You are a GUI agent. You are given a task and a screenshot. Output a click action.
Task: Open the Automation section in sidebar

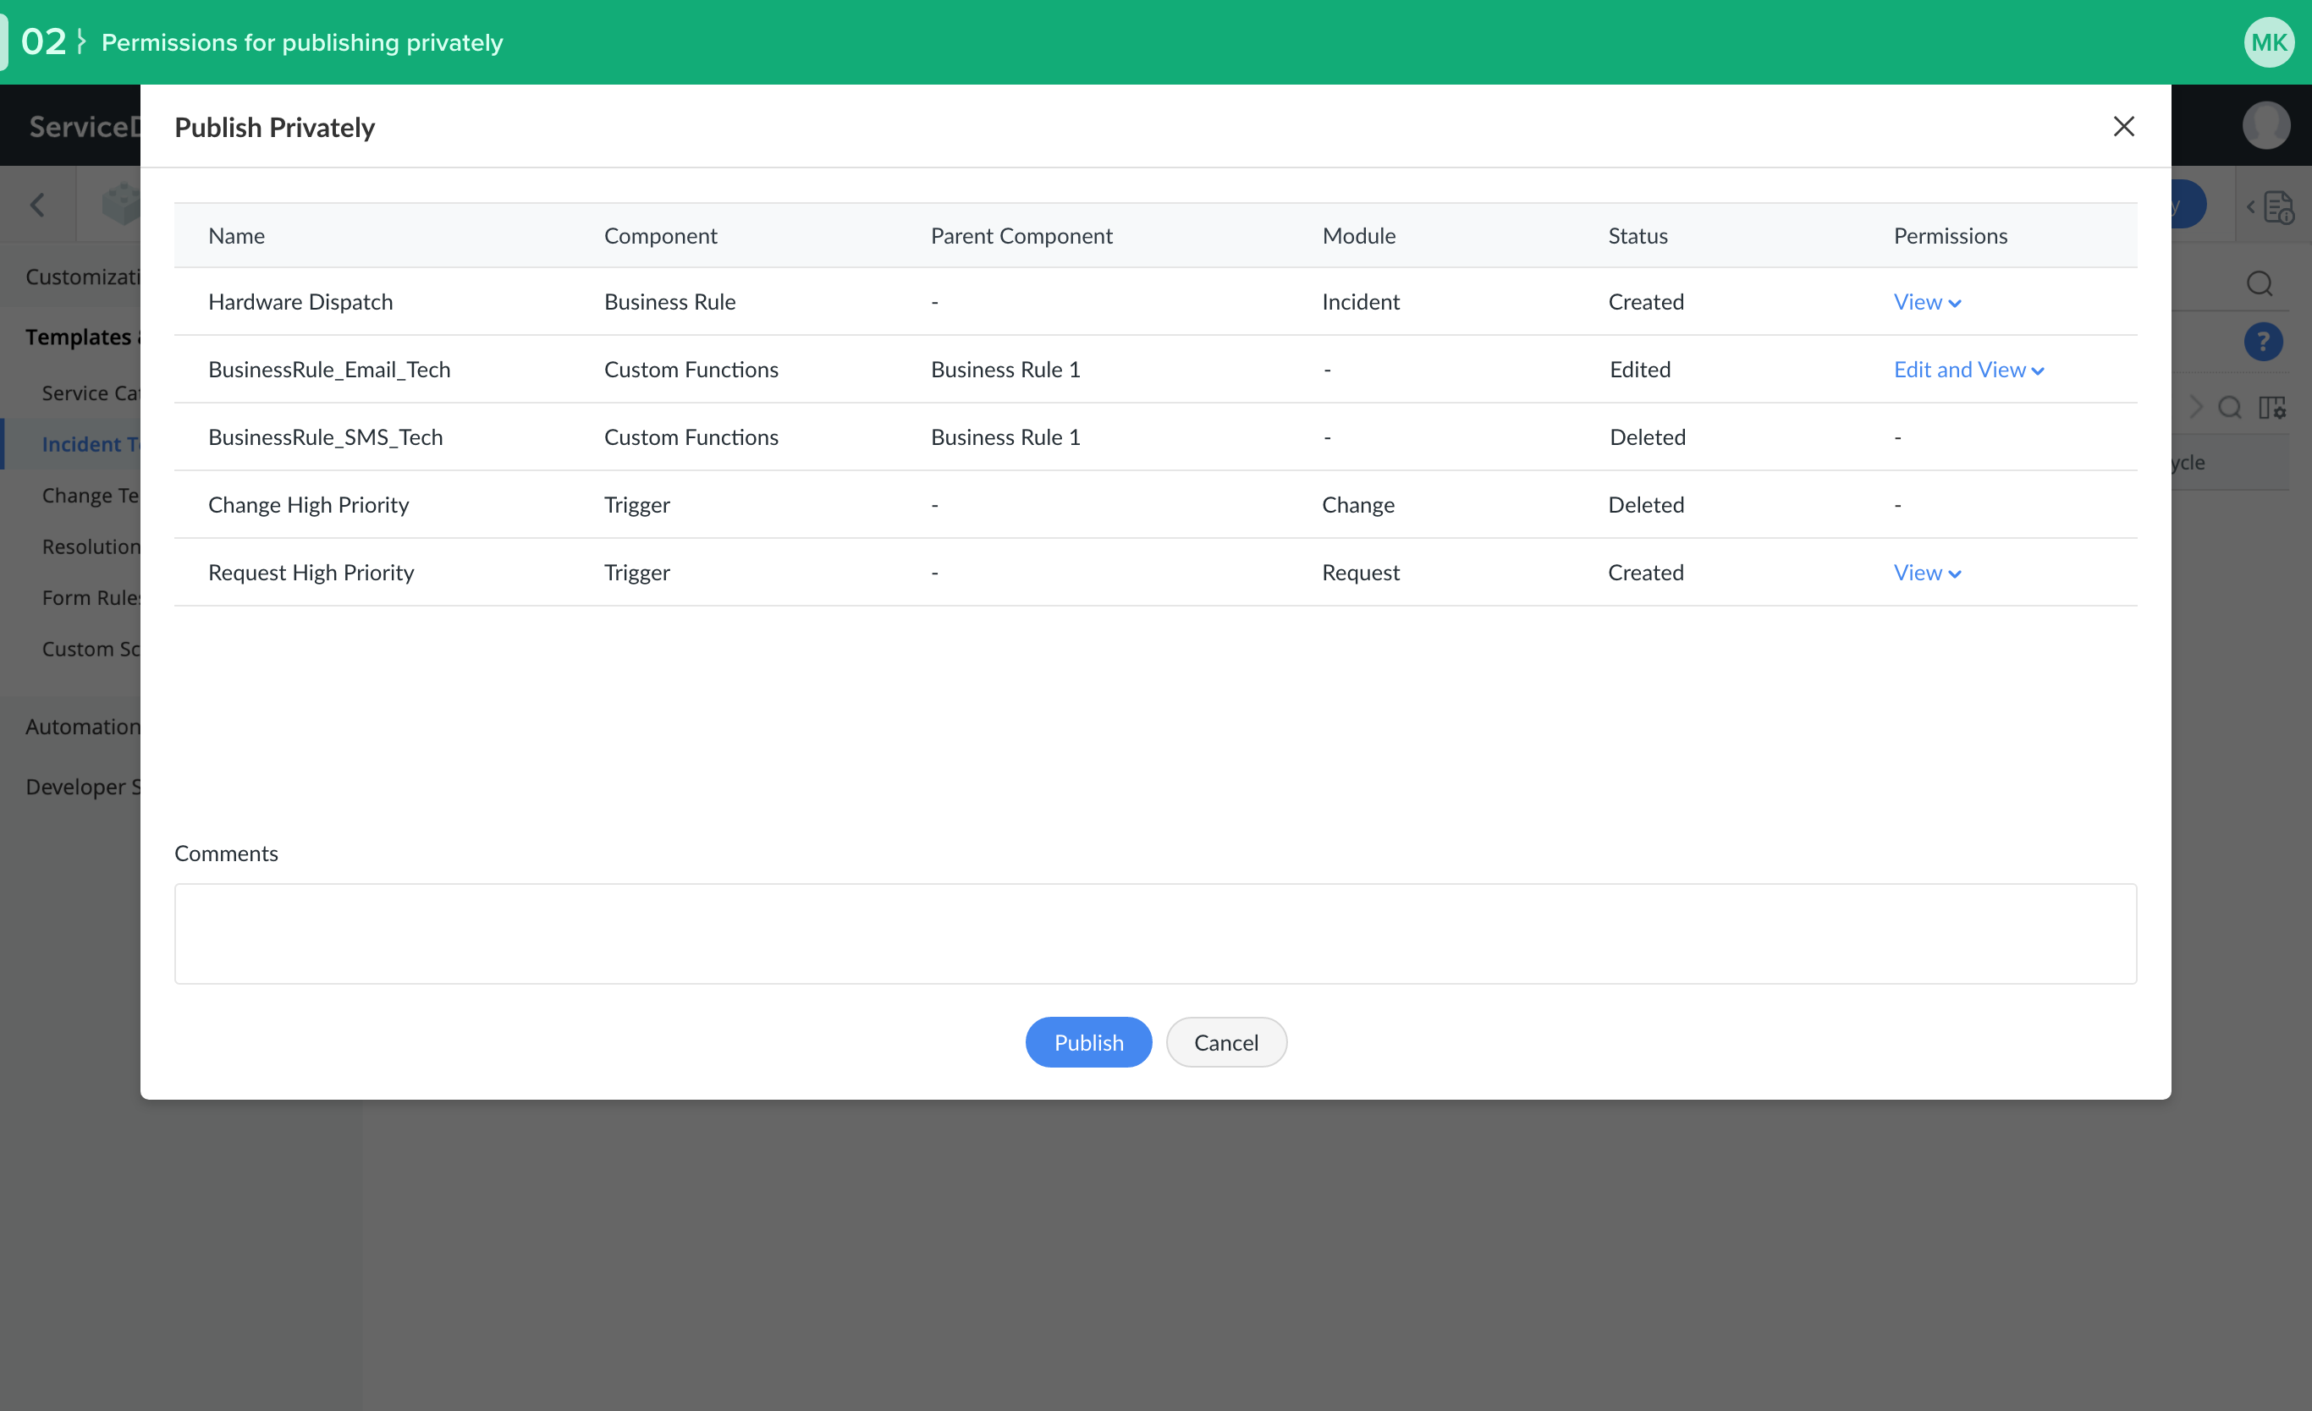(83, 726)
